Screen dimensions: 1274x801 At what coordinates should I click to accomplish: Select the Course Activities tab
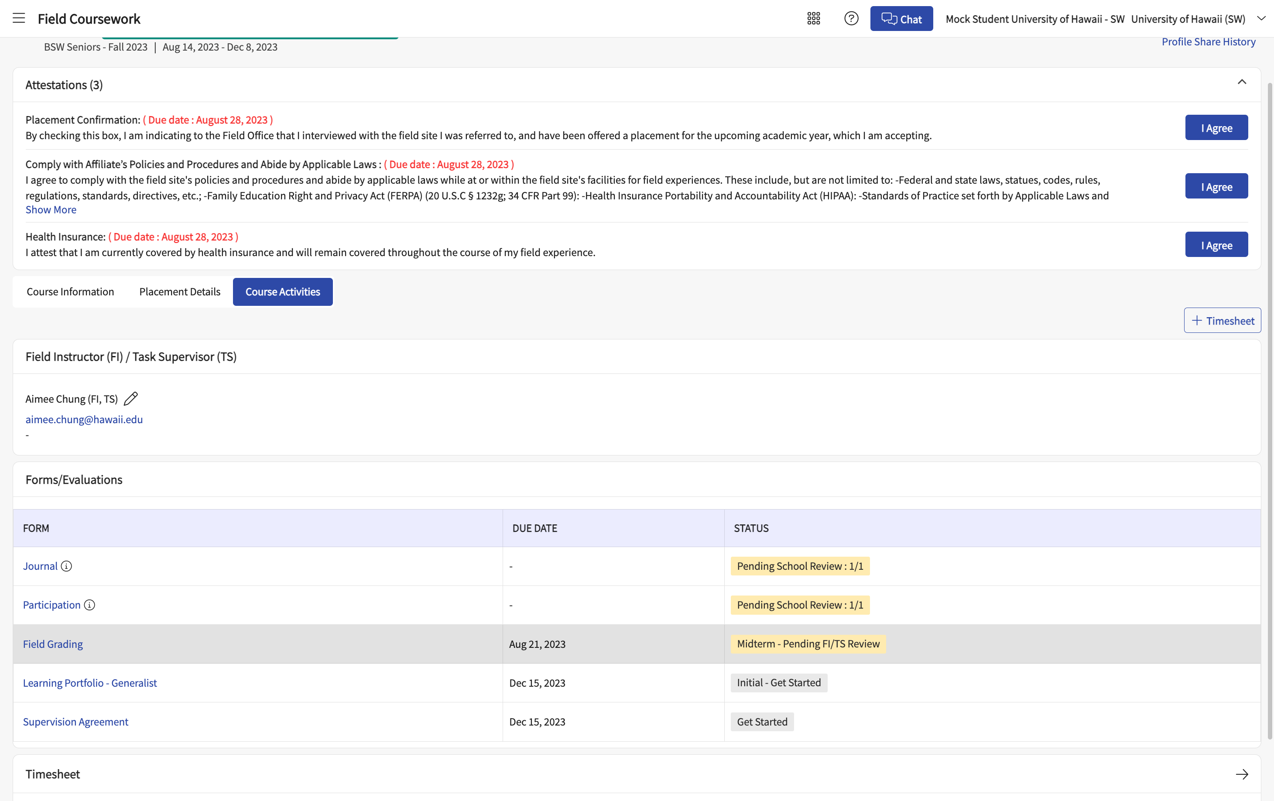tap(283, 291)
